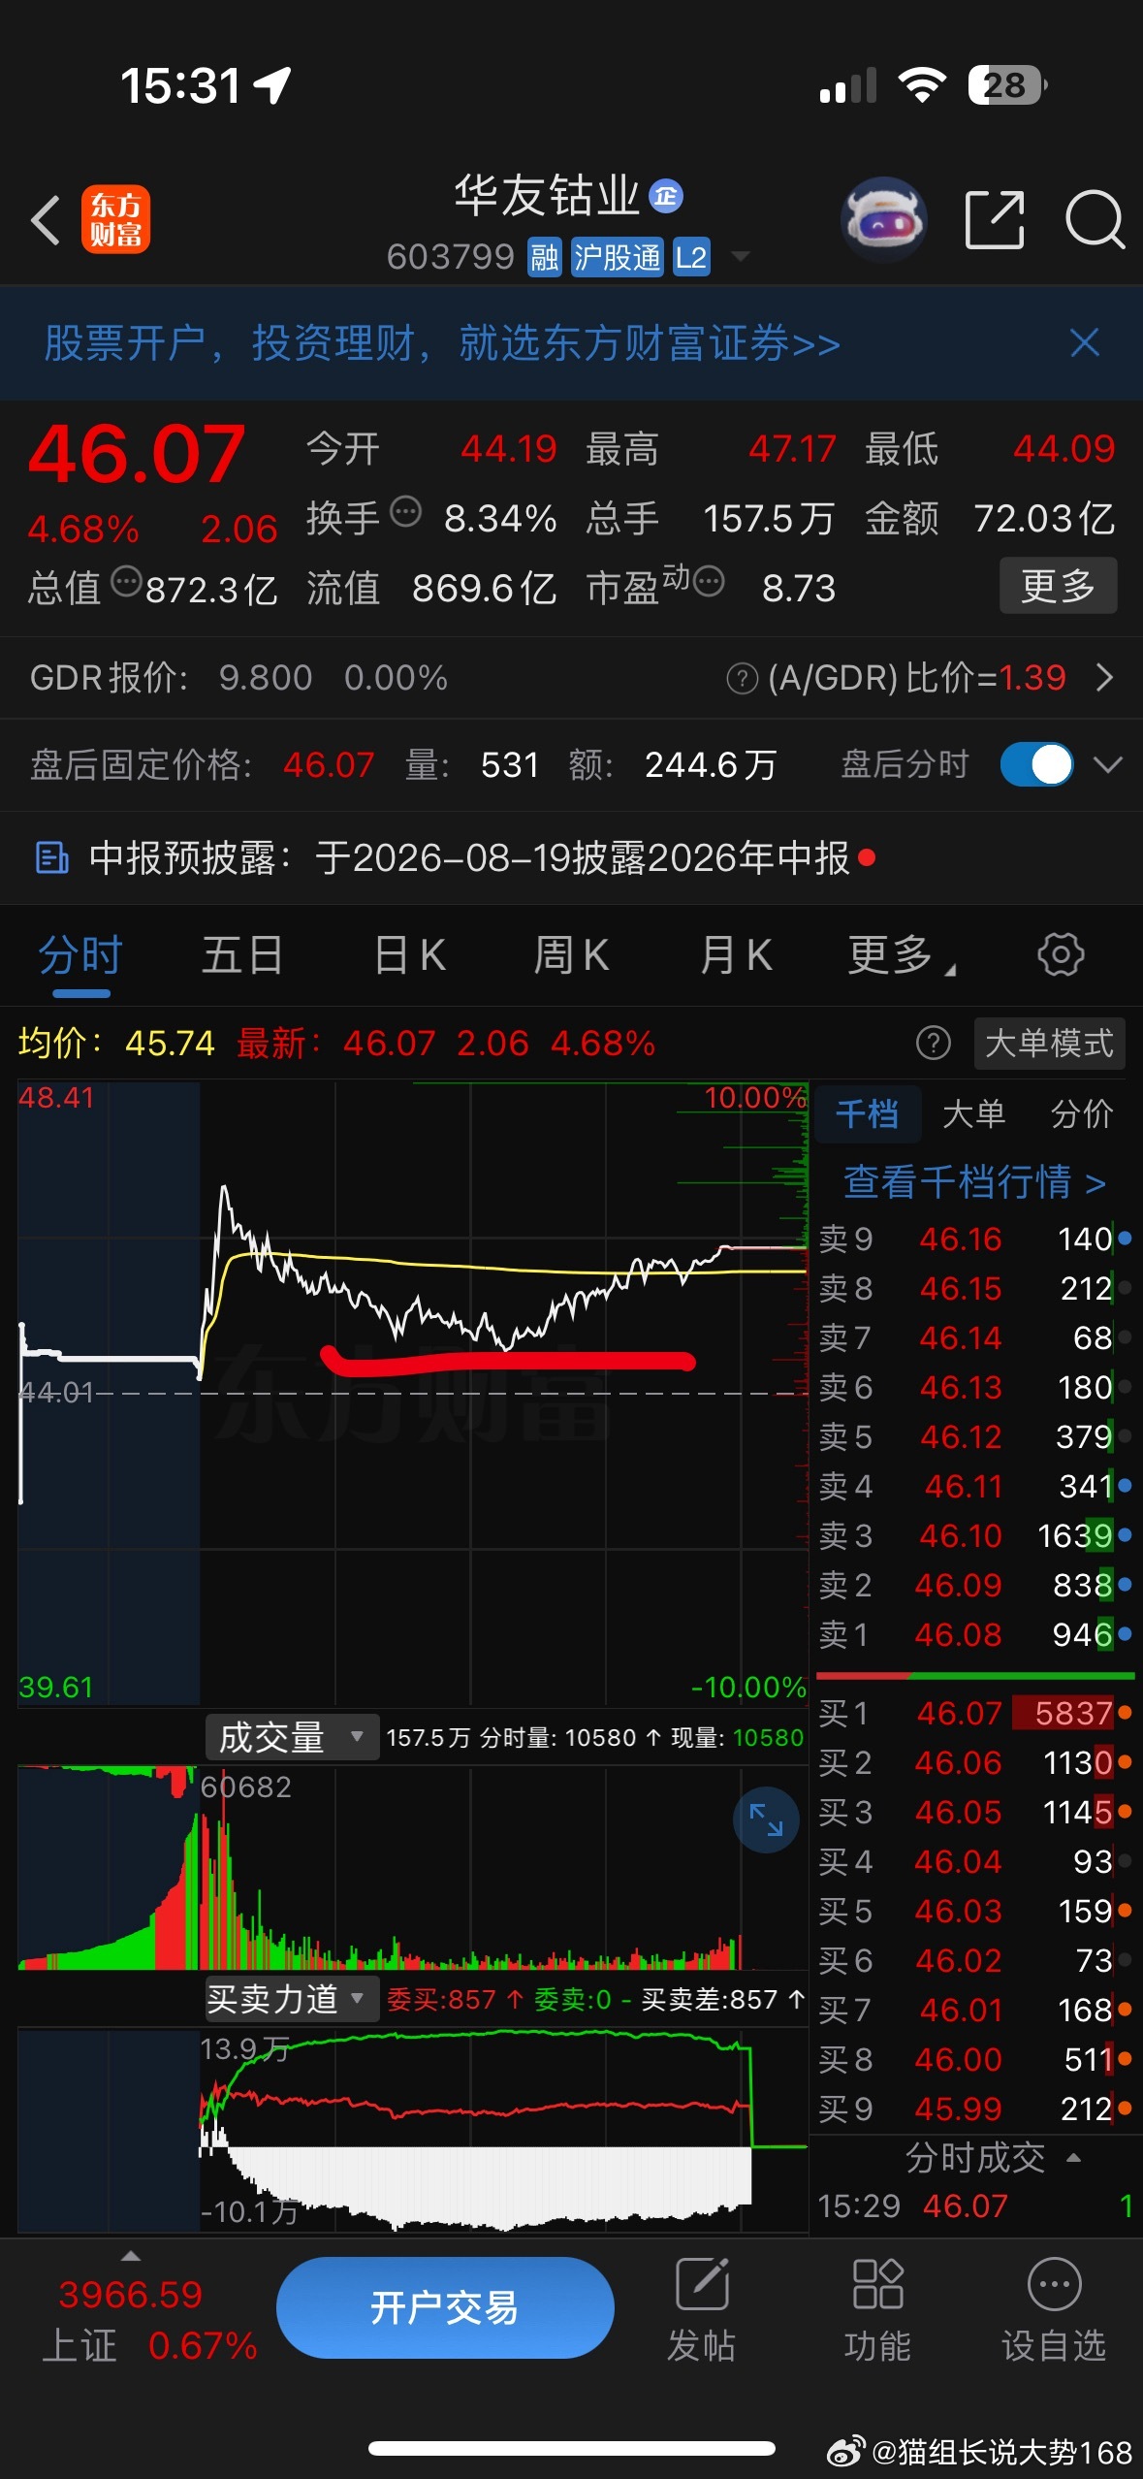Tap the 买1 46.07 order row
1143x2479 pixels.
974,1714
